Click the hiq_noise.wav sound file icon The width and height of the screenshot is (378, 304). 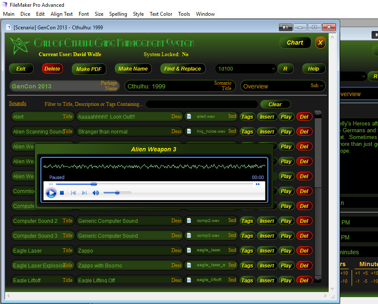pyautogui.click(x=189, y=131)
